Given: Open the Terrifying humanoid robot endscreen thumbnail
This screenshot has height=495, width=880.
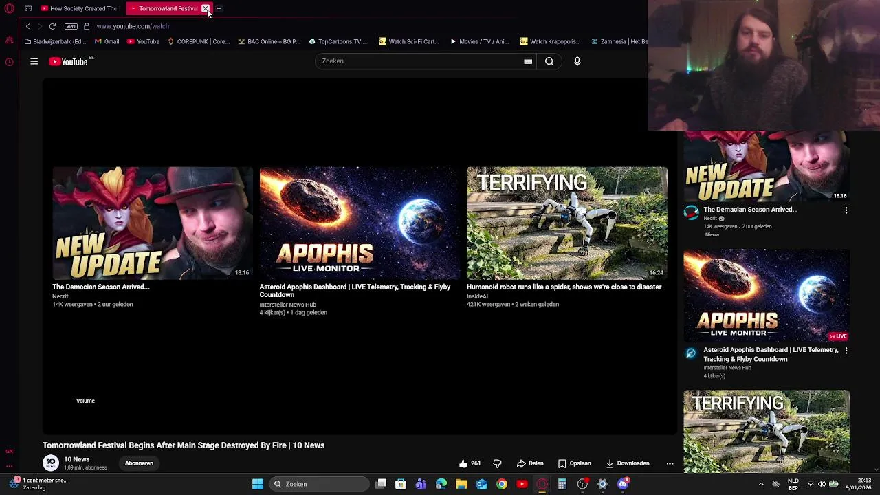Looking at the screenshot, I should click(x=566, y=223).
